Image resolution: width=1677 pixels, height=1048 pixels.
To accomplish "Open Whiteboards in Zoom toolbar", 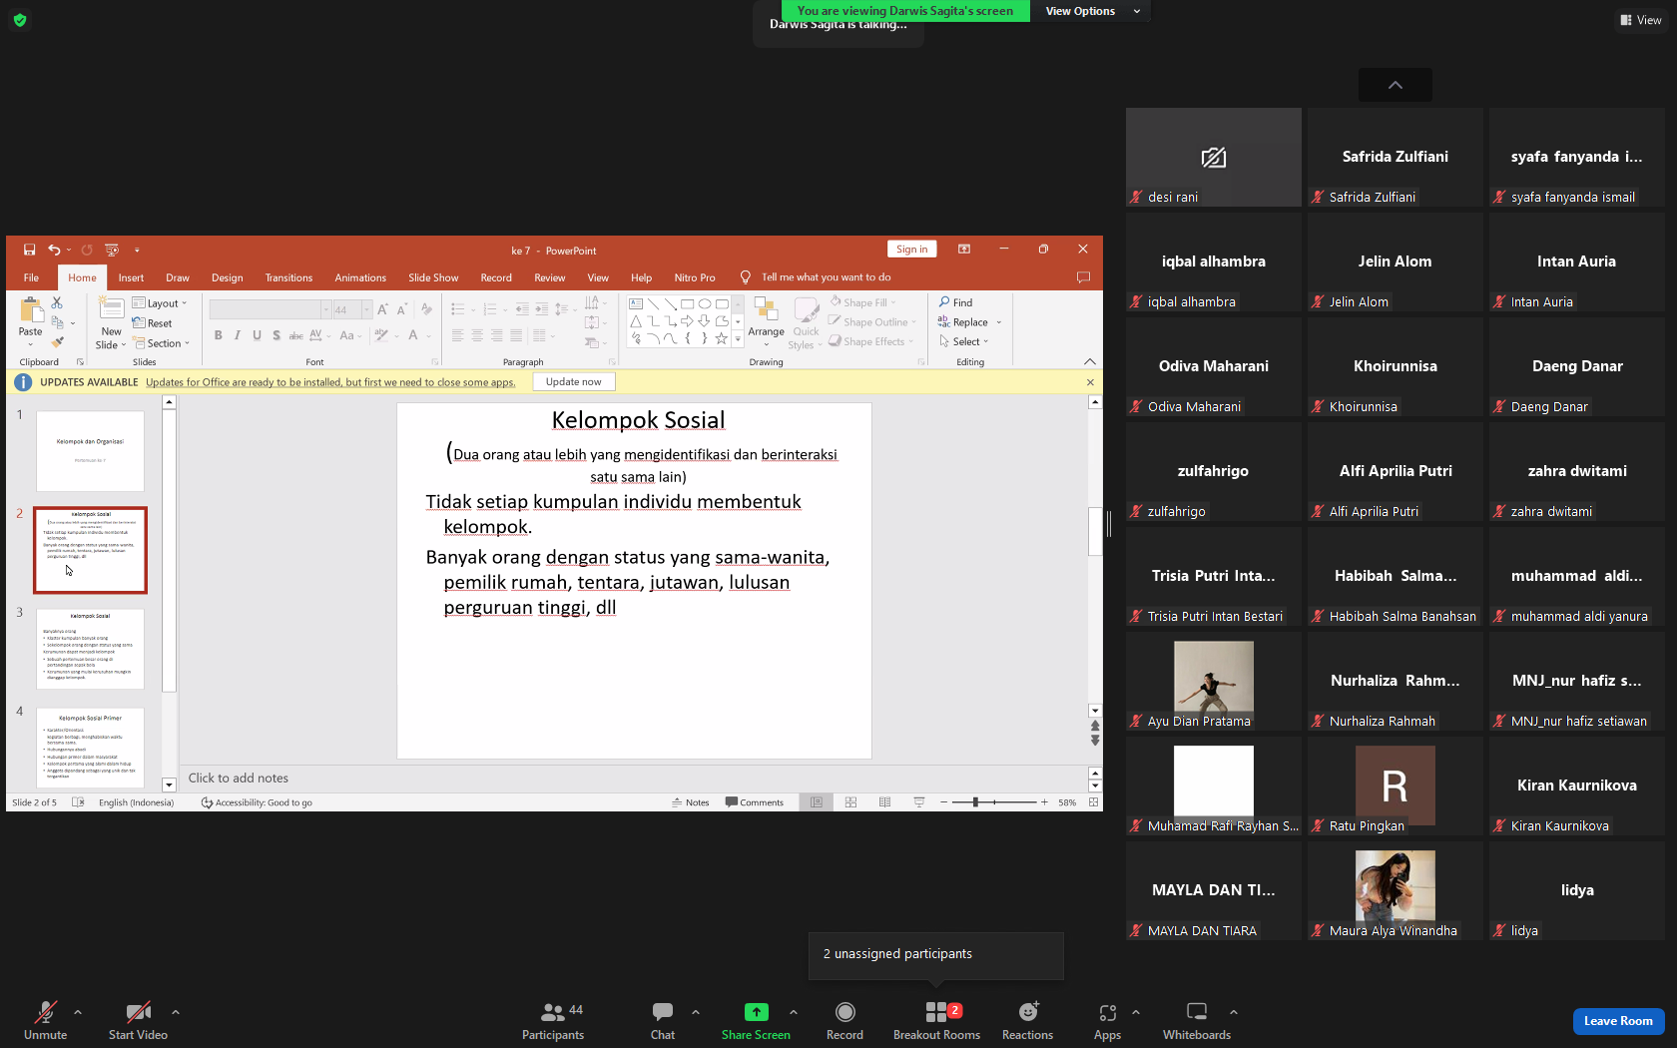I will 1196,1020.
